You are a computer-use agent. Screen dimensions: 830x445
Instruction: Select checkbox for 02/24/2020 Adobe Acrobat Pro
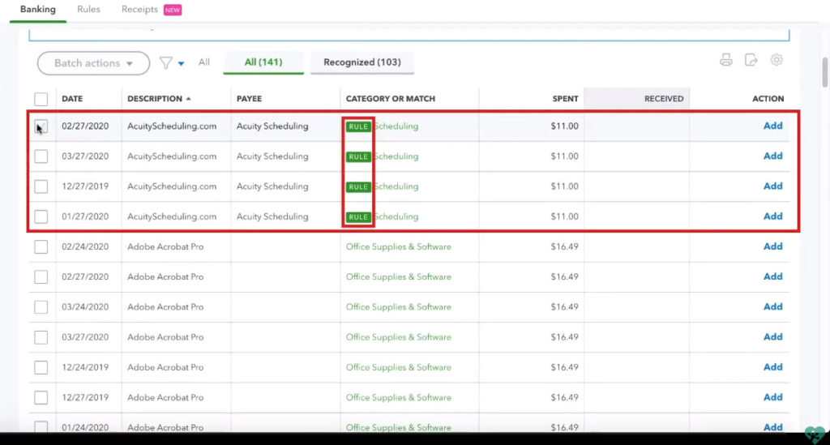click(41, 247)
